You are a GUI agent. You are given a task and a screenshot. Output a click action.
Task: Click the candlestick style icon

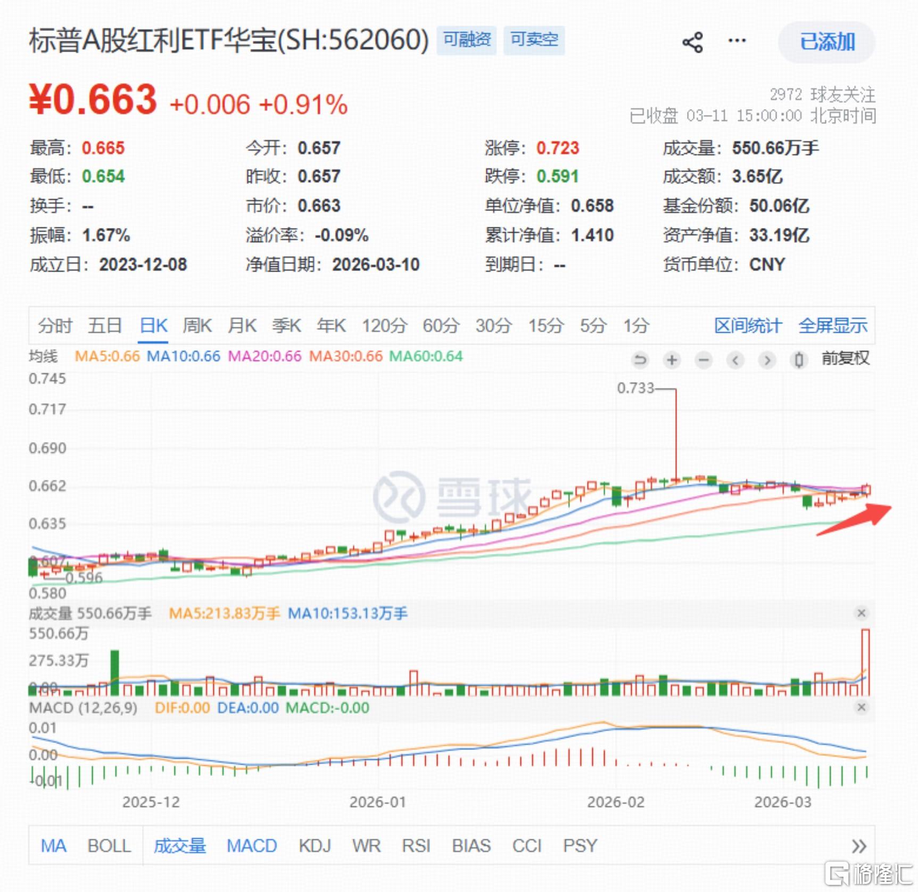(799, 361)
